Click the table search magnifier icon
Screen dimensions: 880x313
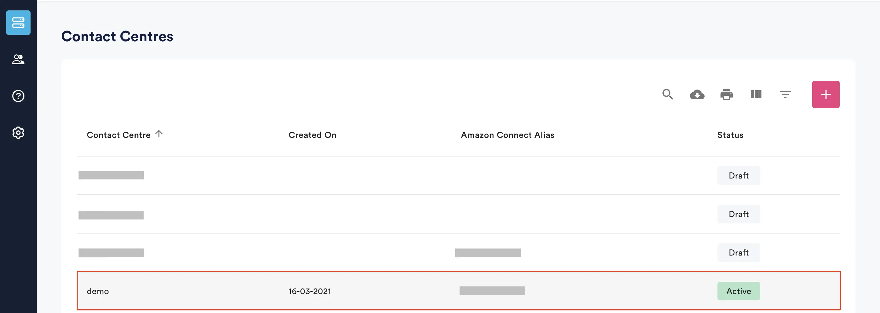coord(667,94)
